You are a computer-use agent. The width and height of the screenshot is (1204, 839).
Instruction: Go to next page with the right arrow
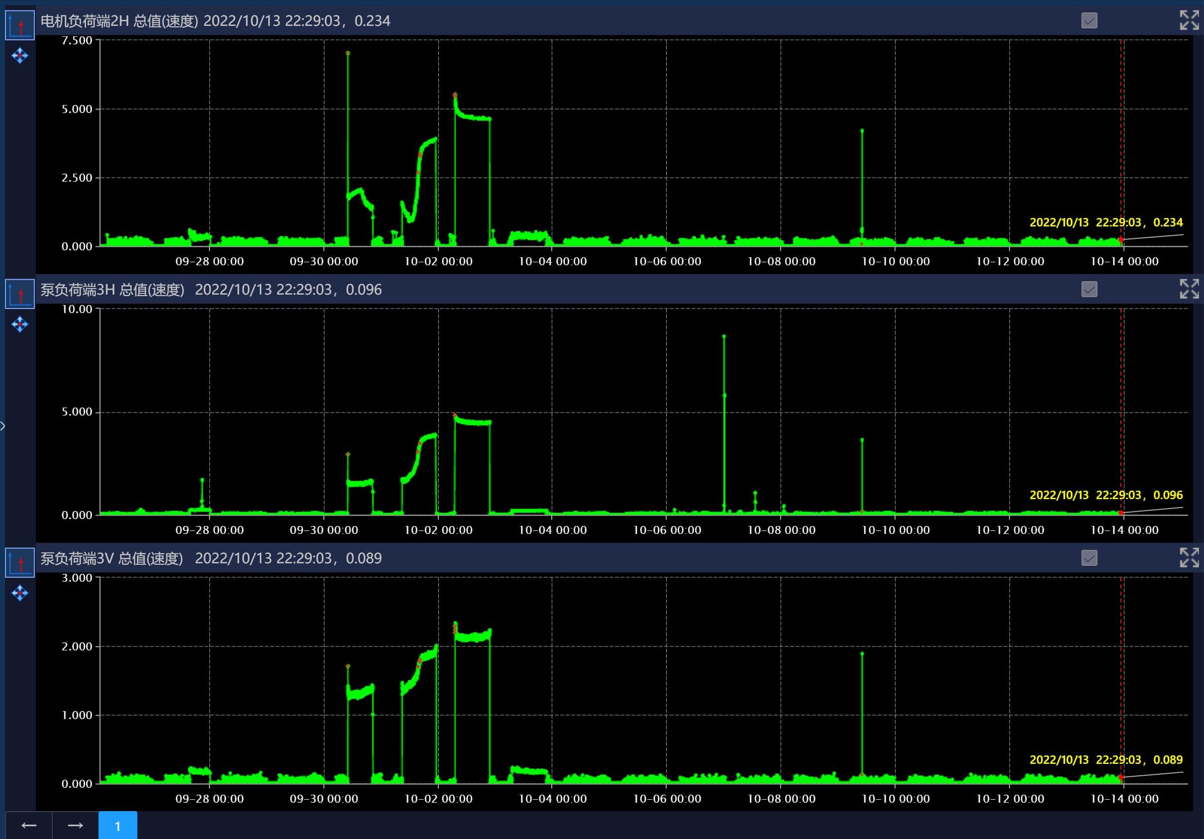[x=76, y=826]
